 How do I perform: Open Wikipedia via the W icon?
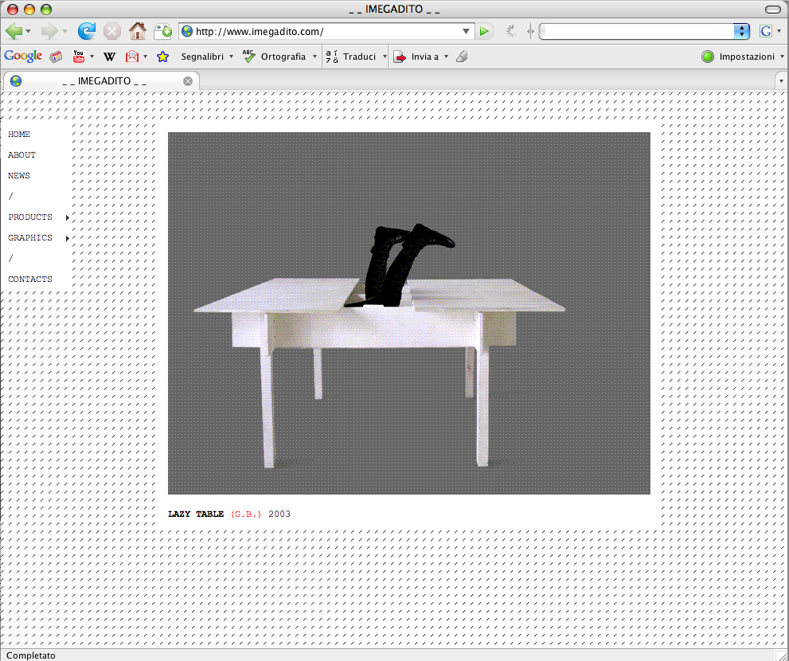click(109, 57)
